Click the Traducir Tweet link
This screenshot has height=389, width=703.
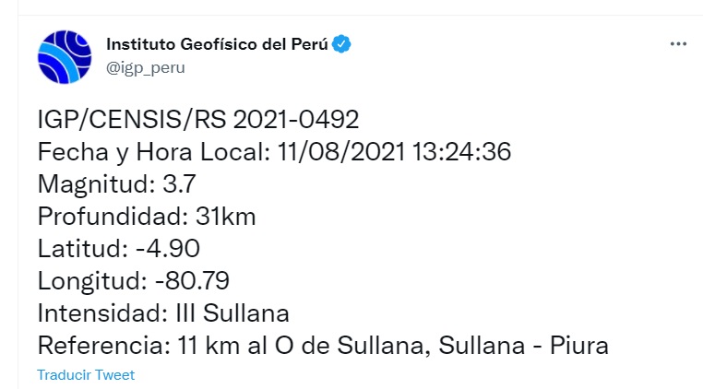[86, 374]
